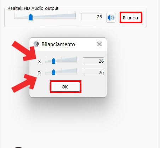Close the Bilanciamento dialog with X

(99, 44)
